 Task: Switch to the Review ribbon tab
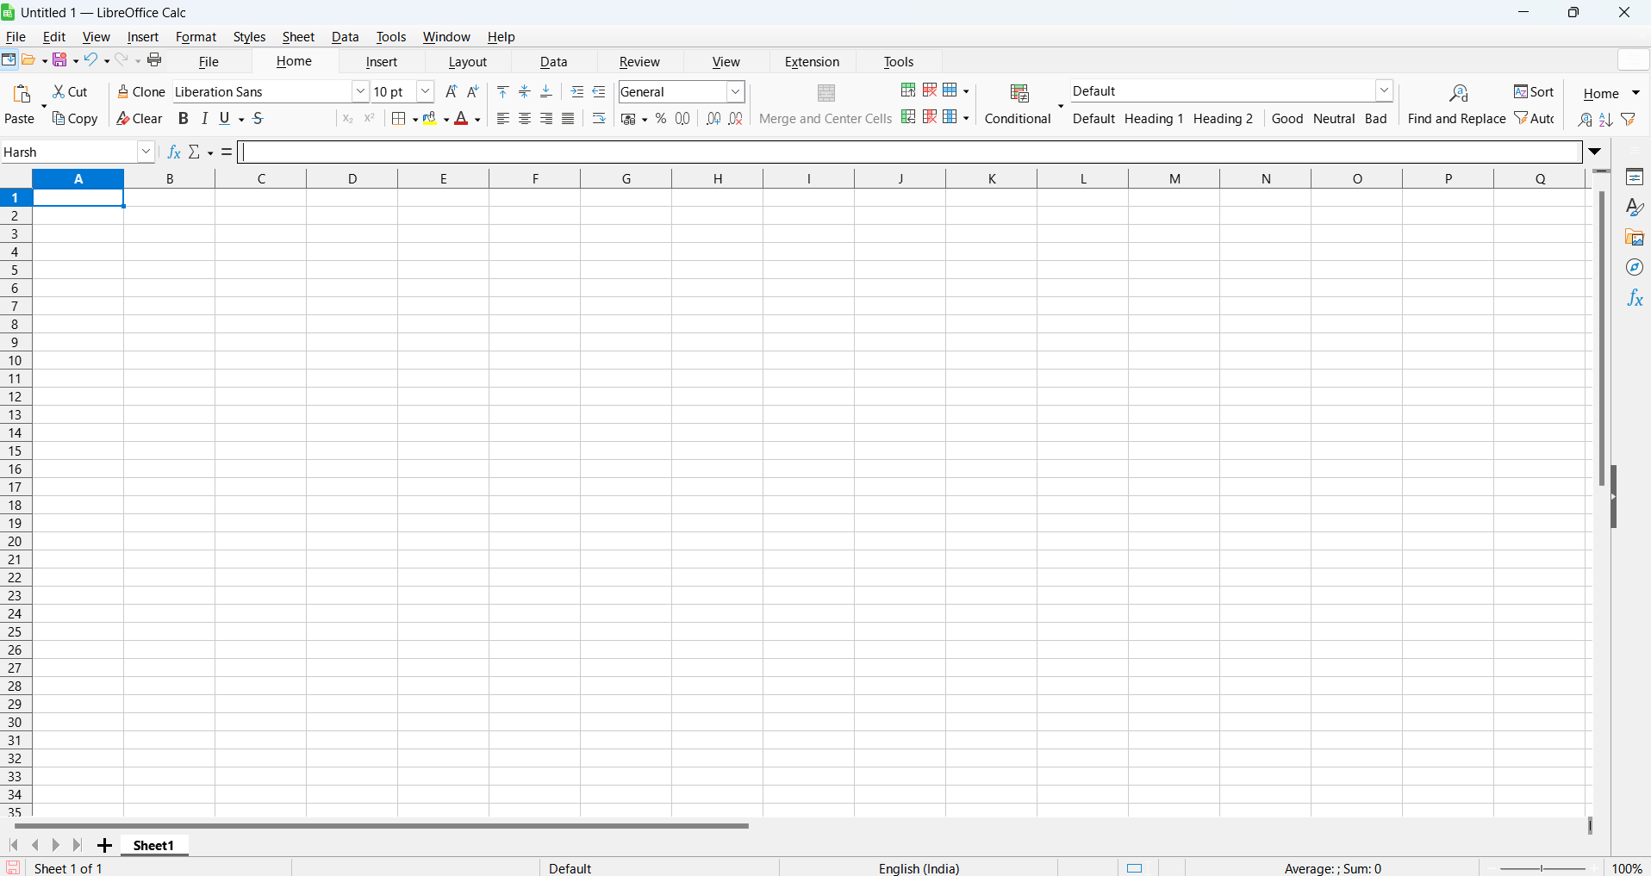click(639, 61)
